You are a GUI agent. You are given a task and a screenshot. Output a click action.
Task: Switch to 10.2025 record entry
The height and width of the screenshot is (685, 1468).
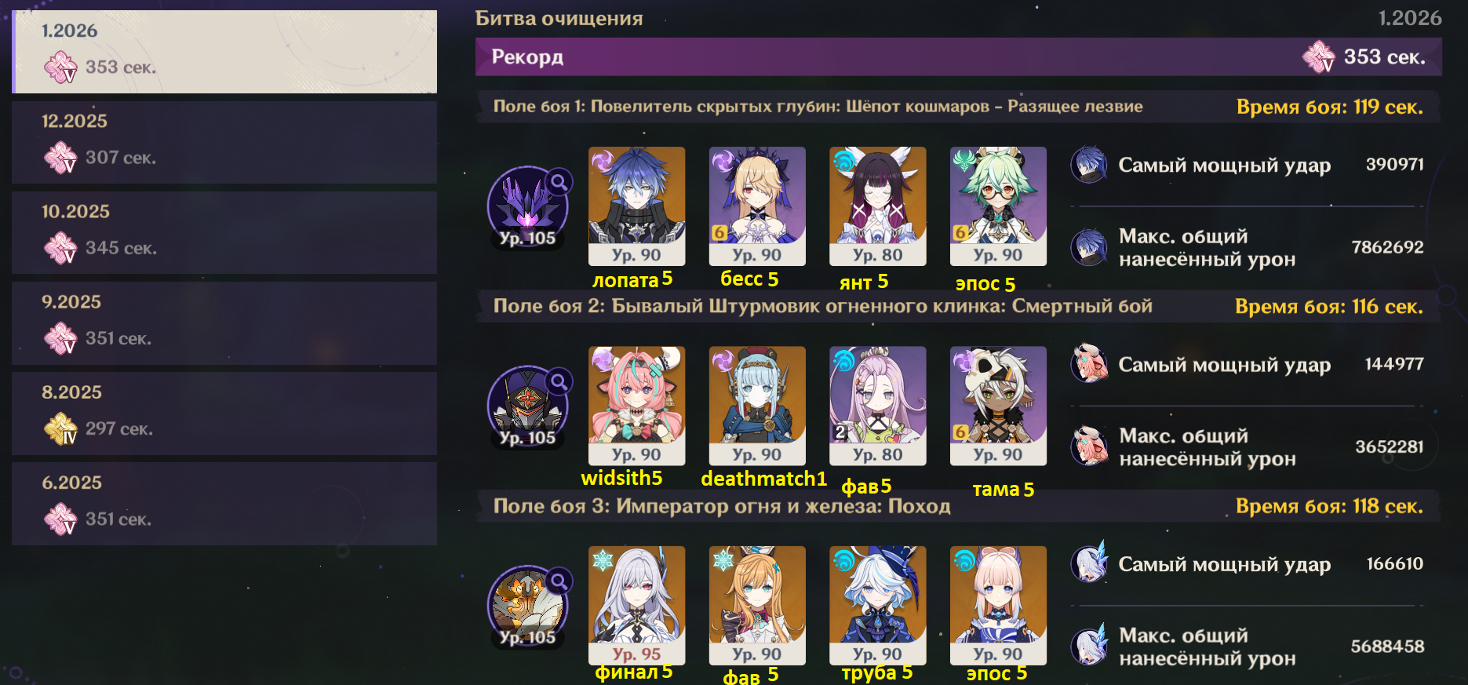click(224, 232)
